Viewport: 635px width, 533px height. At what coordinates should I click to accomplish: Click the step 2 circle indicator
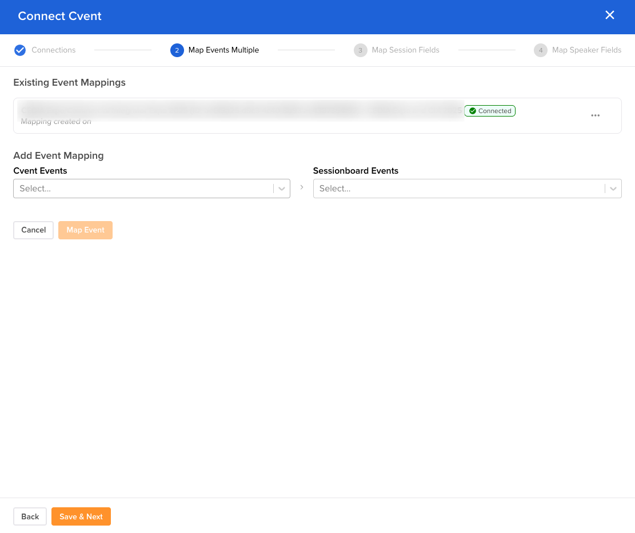pos(177,50)
